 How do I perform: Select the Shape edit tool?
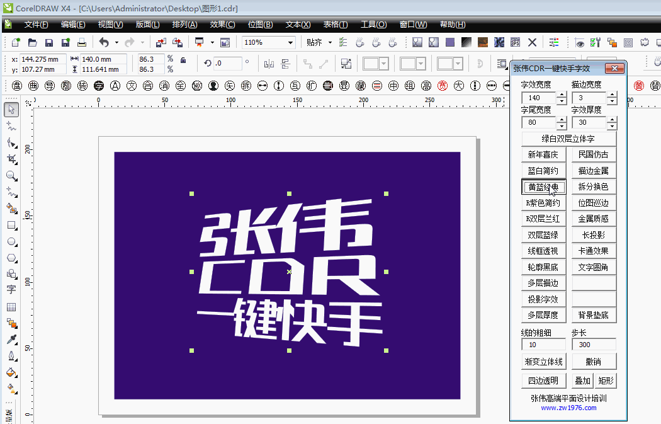coord(11,142)
